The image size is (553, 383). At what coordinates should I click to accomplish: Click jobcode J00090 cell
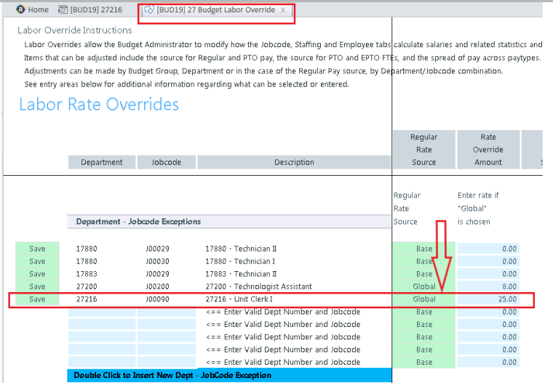(166, 299)
